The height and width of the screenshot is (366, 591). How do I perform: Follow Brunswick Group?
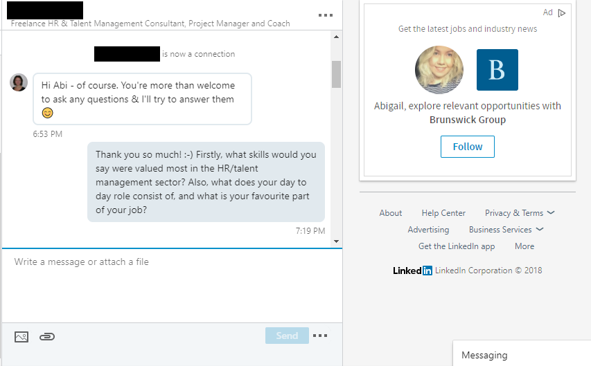tap(467, 147)
